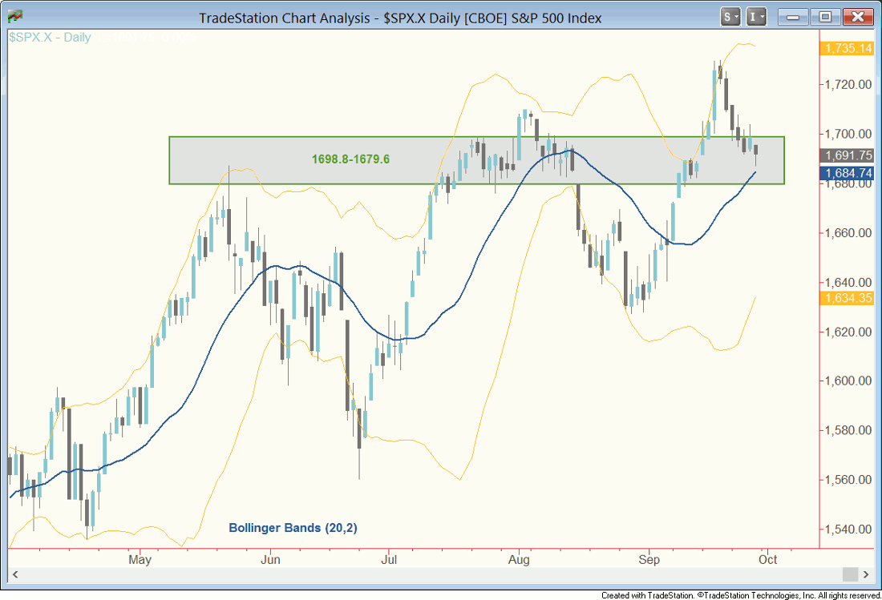Viewport: 882px width, 600px height.
Task: Click the 1,634.35 lower band price marker
Action: coord(848,298)
